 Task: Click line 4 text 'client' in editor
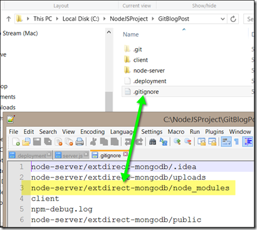click(45, 199)
